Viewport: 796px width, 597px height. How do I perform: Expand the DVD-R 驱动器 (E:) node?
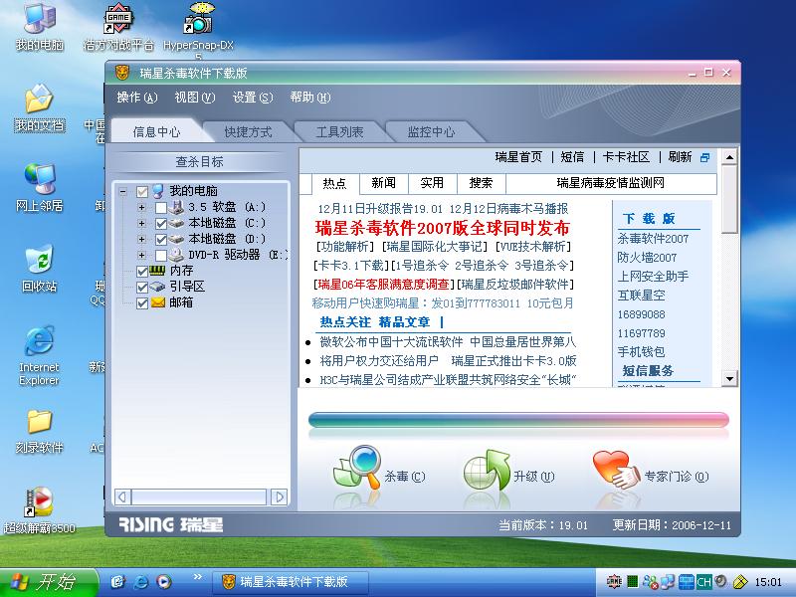point(141,255)
